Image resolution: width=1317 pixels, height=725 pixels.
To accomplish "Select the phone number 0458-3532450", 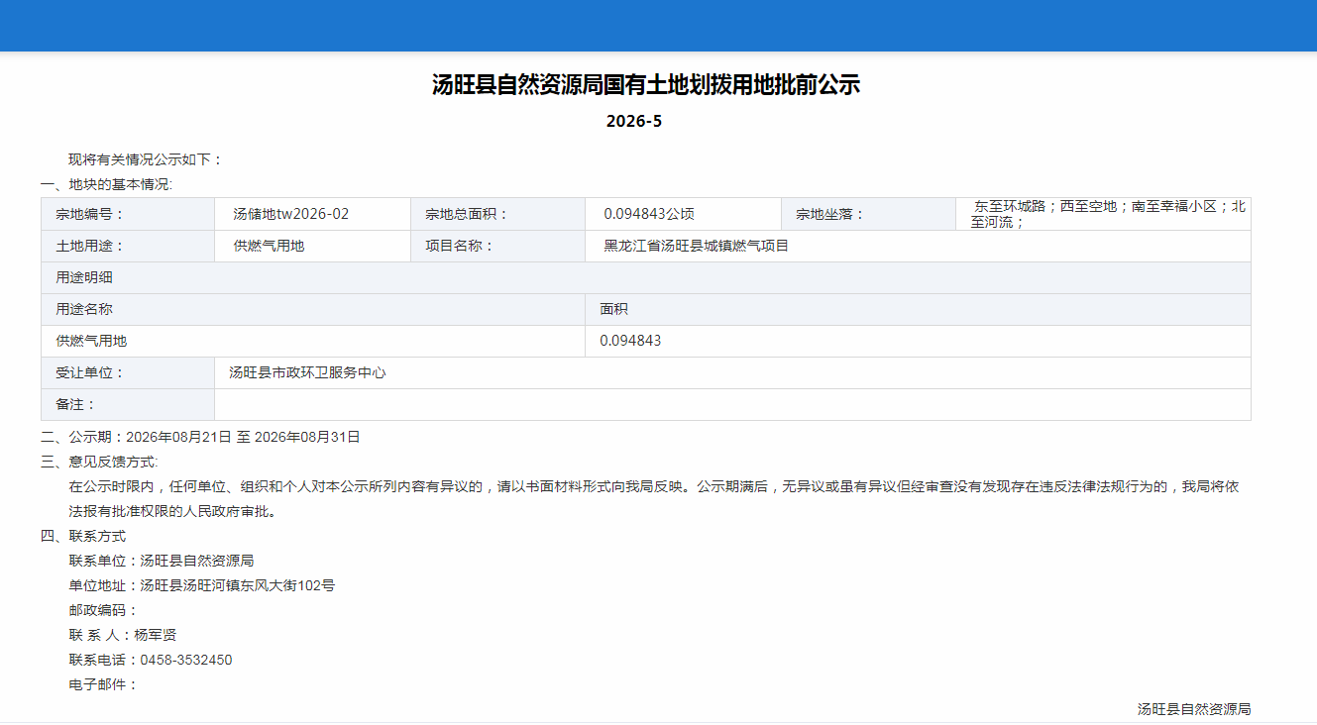I will point(186,660).
